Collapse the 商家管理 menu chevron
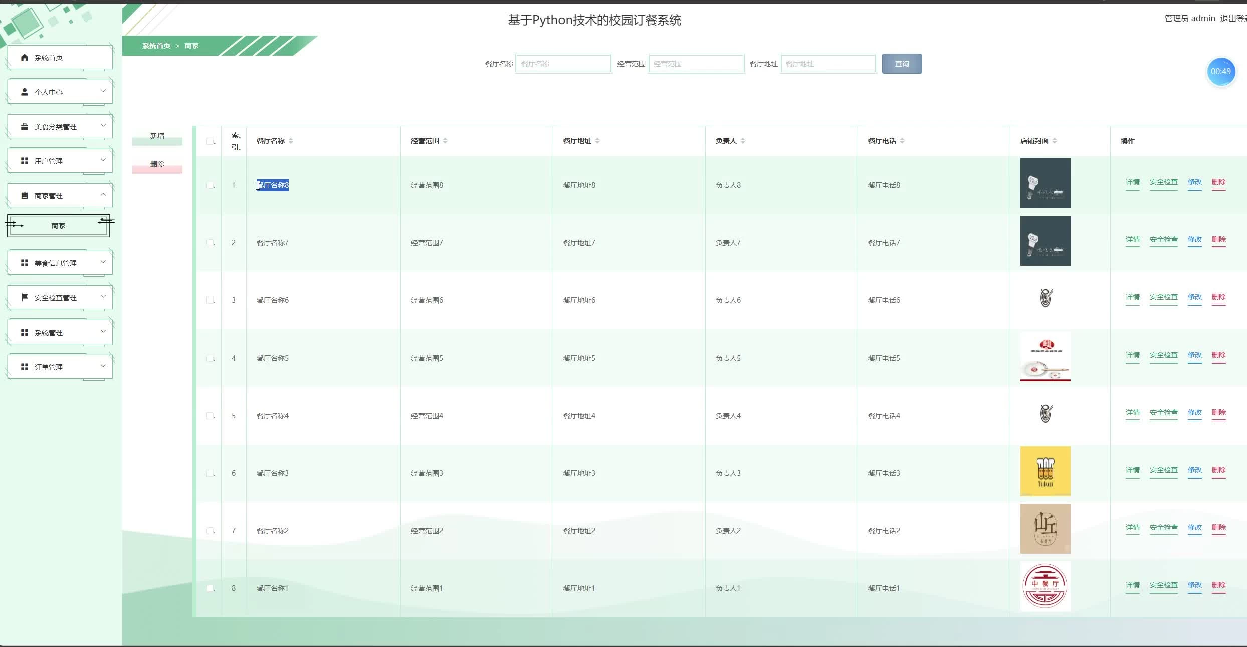 pyautogui.click(x=103, y=195)
